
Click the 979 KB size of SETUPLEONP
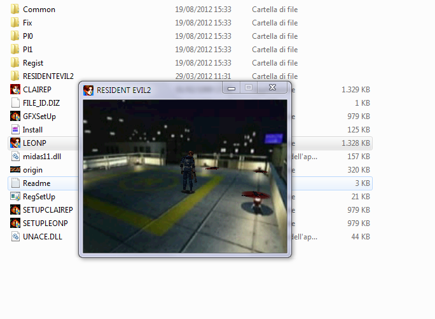(359, 223)
